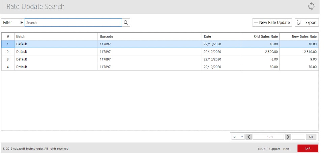Open the FAQ's link
The image size is (324, 156).
[x=262, y=149]
